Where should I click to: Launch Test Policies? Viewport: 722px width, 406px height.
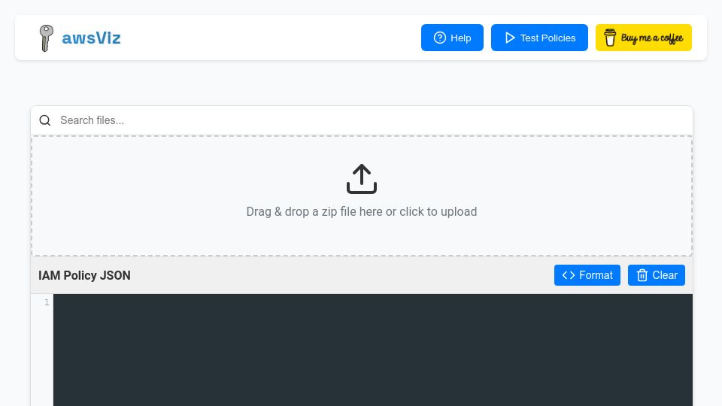click(x=539, y=38)
